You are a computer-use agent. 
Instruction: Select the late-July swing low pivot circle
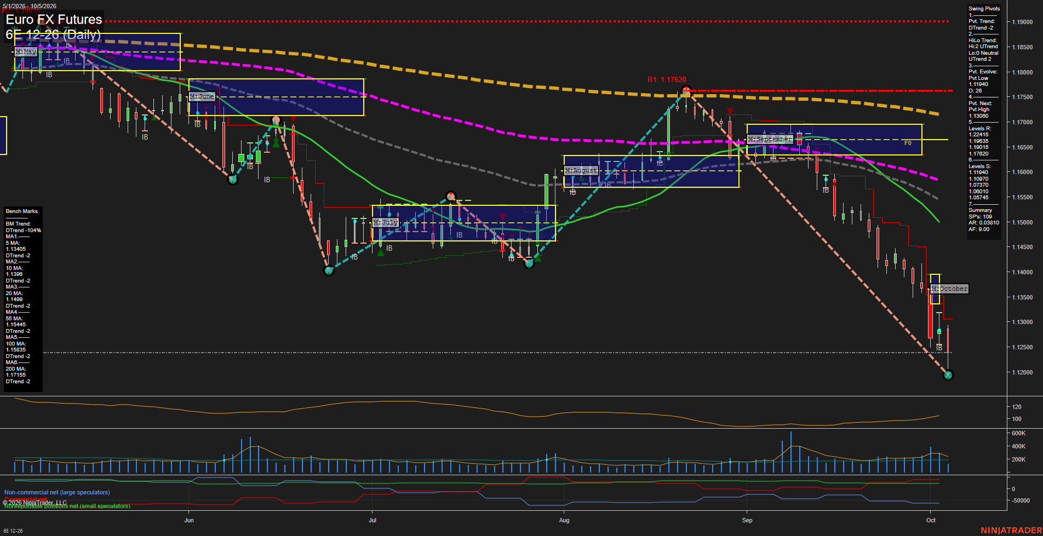point(529,263)
